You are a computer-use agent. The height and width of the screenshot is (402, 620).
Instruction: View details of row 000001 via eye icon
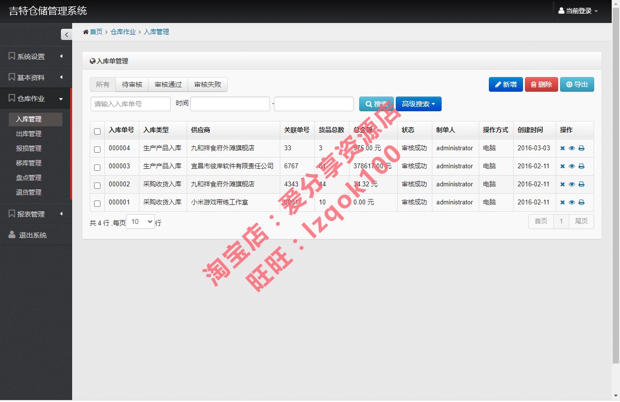(x=572, y=202)
